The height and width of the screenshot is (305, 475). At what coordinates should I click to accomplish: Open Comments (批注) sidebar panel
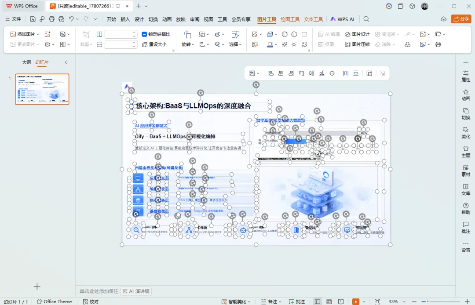(466, 228)
